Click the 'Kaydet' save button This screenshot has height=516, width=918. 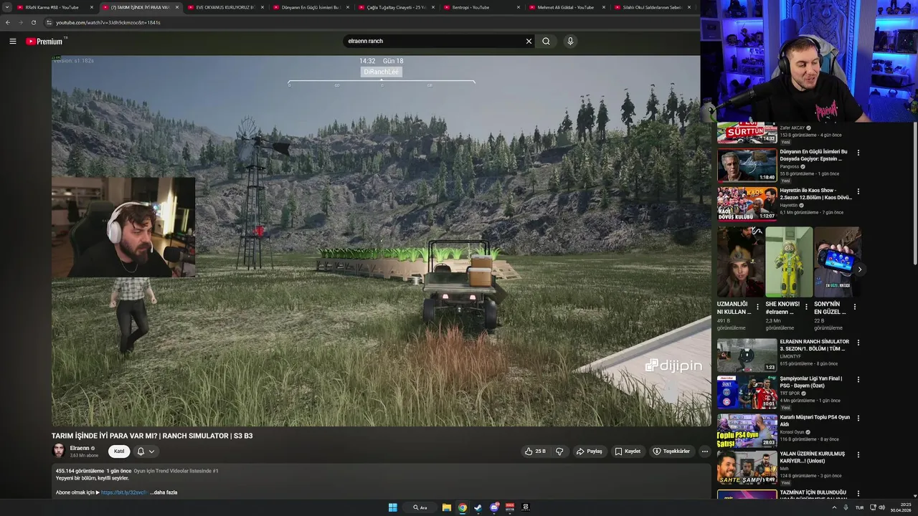click(x=628, y=451)
